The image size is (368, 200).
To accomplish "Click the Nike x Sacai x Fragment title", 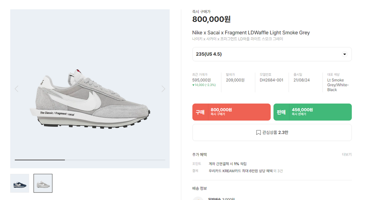I will click(251, 33).
